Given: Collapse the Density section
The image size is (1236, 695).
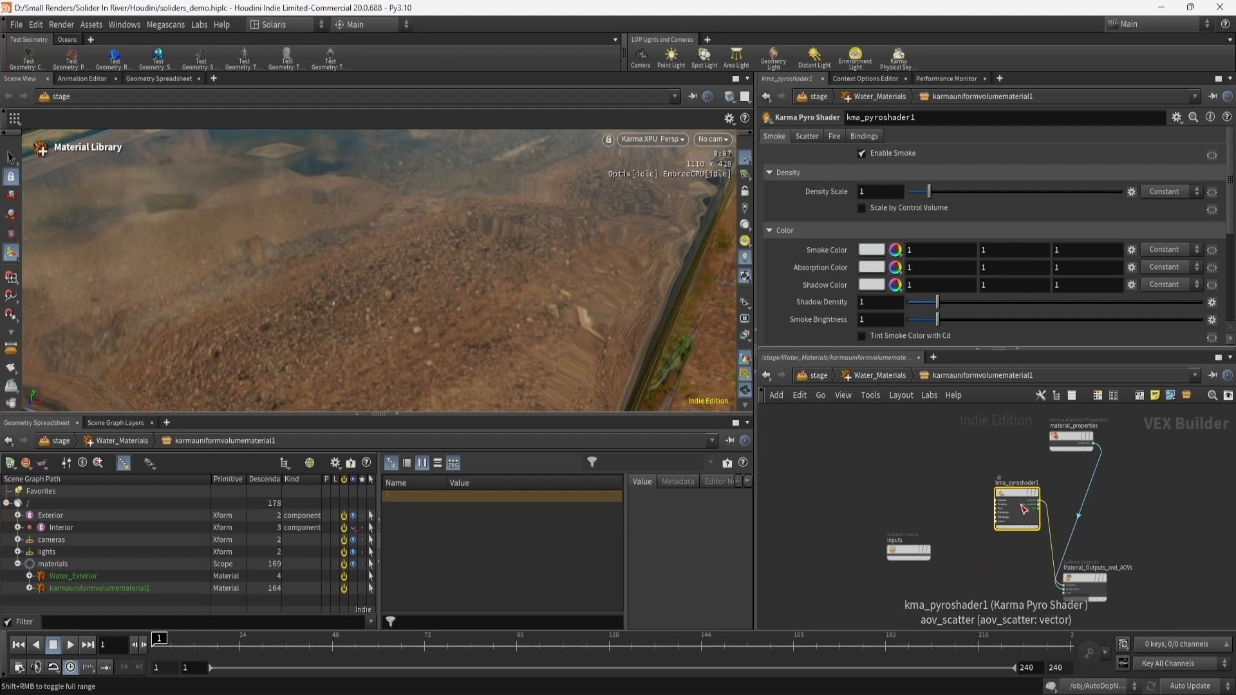Looking at the screenshot, I should 769,172.
